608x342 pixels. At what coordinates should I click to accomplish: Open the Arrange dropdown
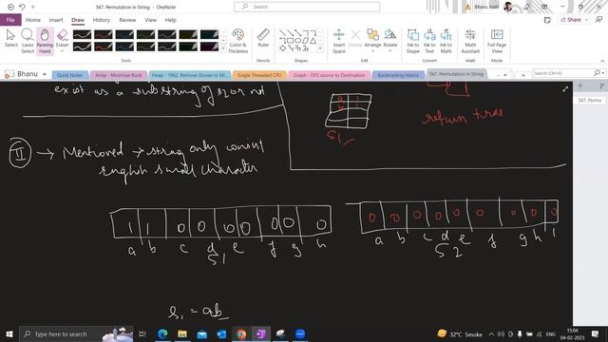[372, 41]
